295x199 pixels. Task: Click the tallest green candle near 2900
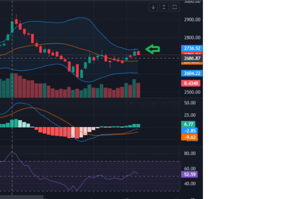[12, 27]
